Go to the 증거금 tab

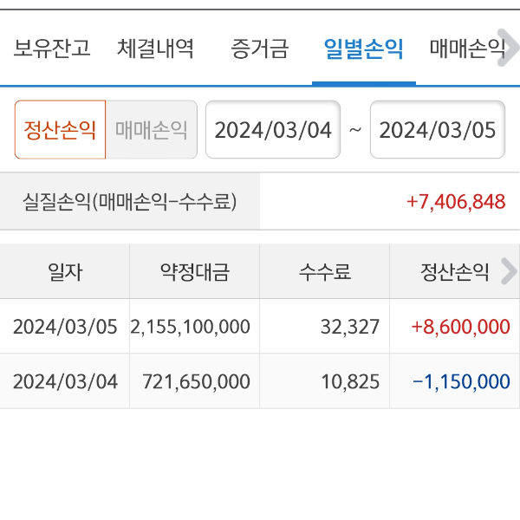[260, 49]
